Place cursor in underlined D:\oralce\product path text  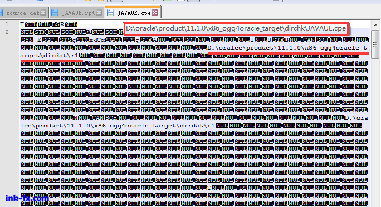(x=287, y=48)
